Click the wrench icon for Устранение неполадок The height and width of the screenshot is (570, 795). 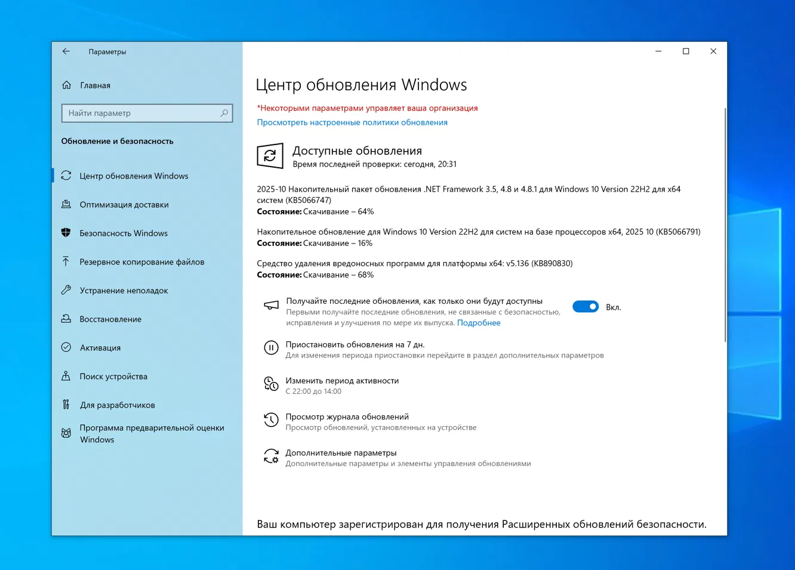pyautogui.click(x=66, y=290)
